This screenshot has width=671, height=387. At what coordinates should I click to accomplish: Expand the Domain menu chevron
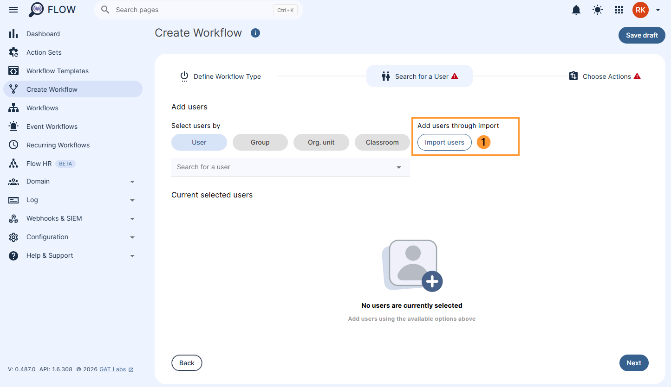(x=132, y=182)
